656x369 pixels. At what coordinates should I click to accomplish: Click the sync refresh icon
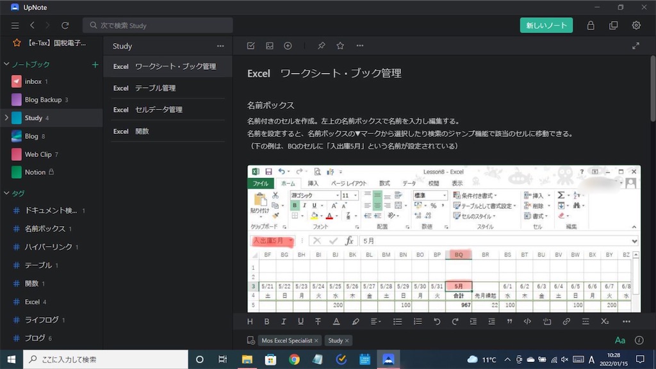point(65,26)
